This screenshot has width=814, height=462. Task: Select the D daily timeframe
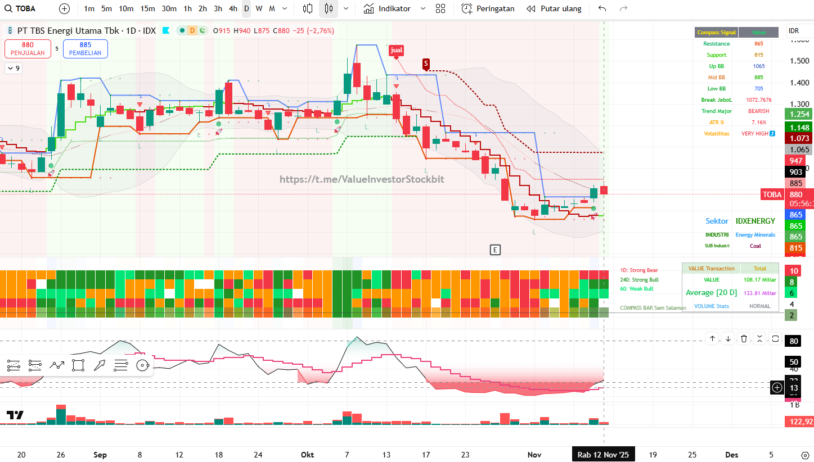point(246,8)
